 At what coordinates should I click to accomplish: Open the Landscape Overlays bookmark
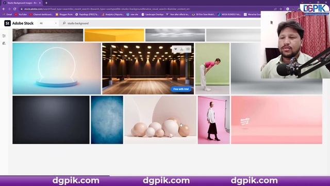point(153,14)
